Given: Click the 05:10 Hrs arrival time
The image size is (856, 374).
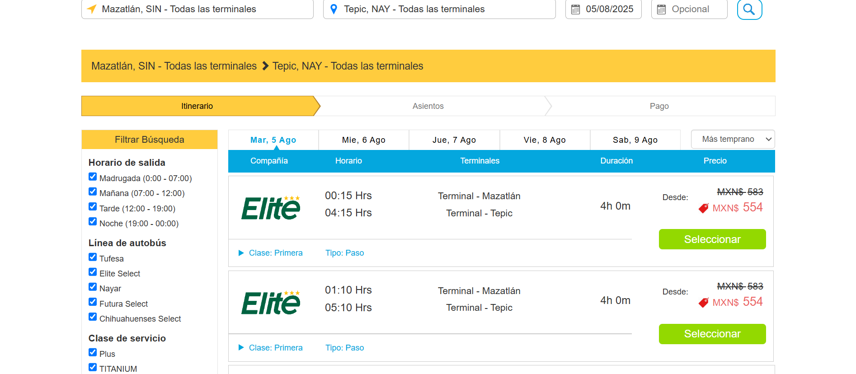Looking at the screenshot, I should [x=348, y=308].
